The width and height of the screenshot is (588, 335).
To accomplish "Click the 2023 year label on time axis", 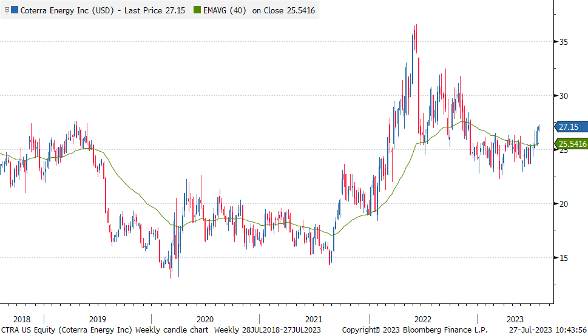I will pyautogui.click(x=515, y=319).
